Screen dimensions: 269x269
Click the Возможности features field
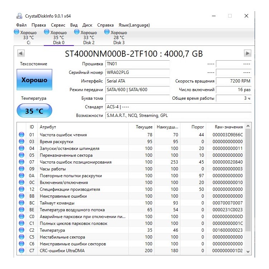[x=178, y=115]
